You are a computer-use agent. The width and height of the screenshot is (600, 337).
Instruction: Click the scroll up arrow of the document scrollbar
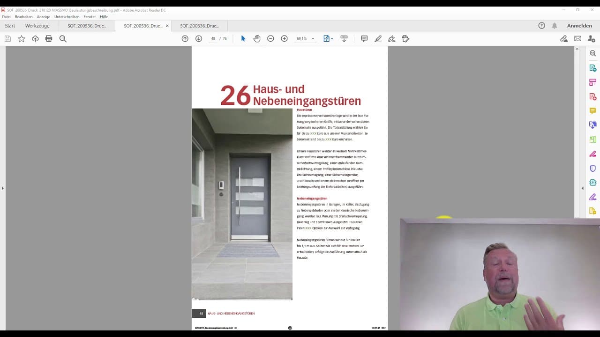pyautogui.click(x=577, y=49)
